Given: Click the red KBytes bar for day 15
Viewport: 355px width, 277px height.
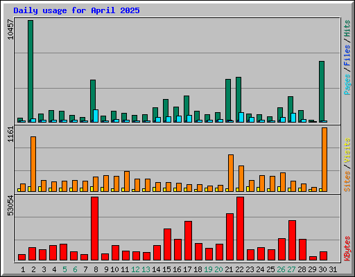Looking at the screenshot, I should coord(167,244).
